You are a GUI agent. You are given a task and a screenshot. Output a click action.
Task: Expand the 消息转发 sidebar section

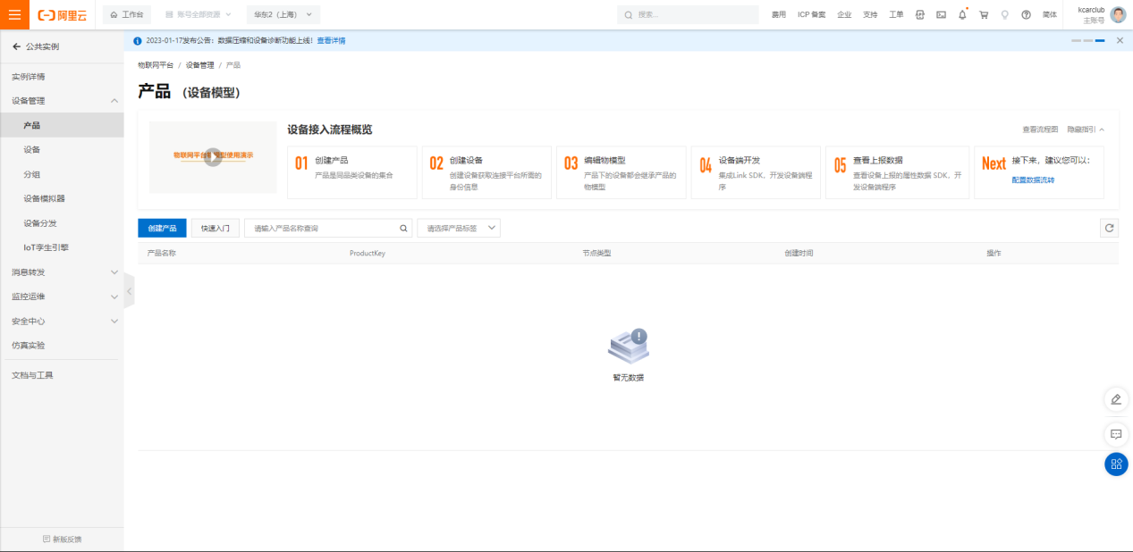114,272
